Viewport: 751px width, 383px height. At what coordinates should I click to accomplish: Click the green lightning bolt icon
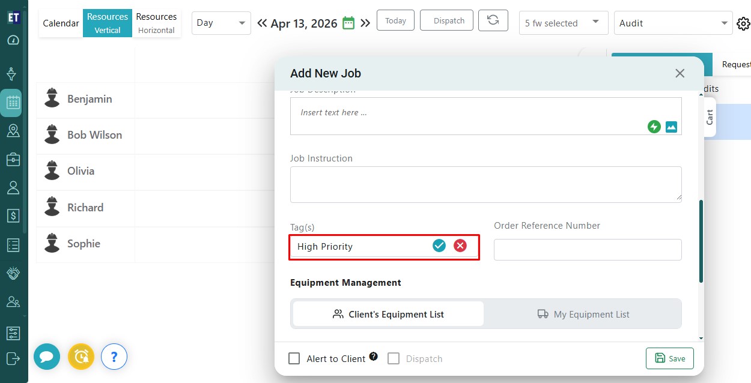(x=654, y=127)
